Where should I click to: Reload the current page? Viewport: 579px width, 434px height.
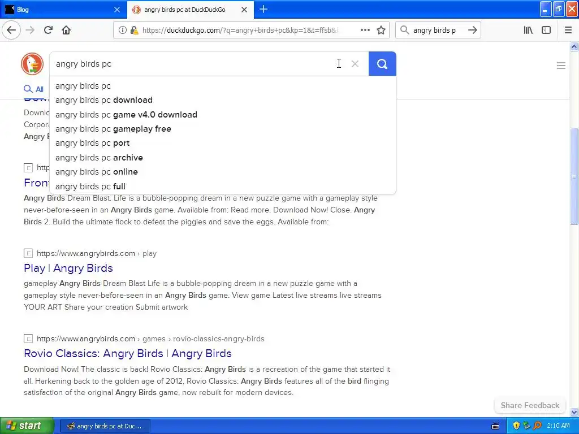48,31
